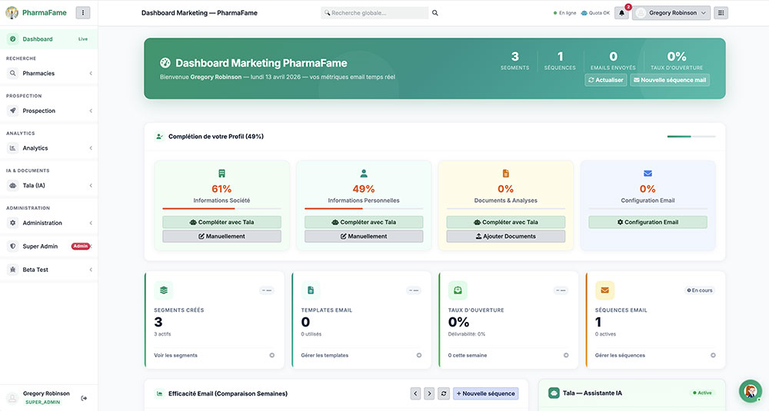Screen dimensions: 769x411
Task: Open Super Admin in the sidebar
Action: coord(48,247)
